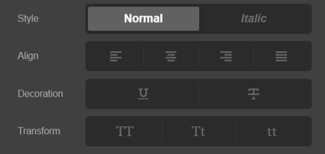Apply strikethrough text decoration
325x154 pixels.
point(254,94)
